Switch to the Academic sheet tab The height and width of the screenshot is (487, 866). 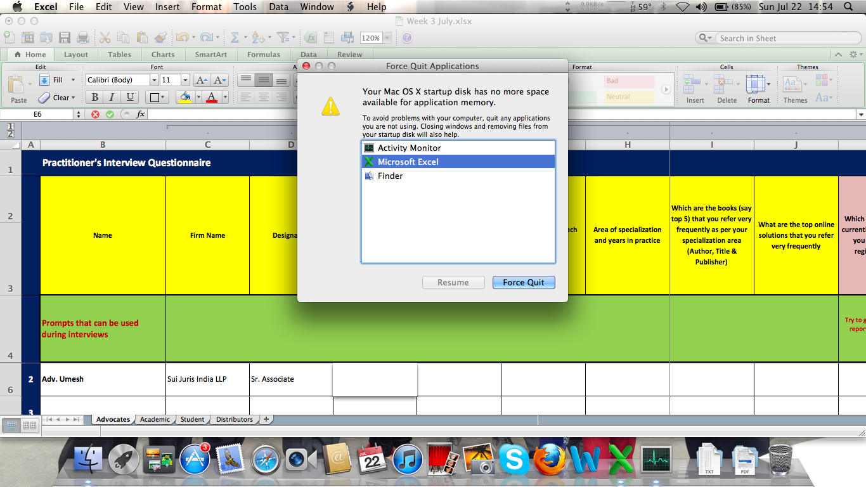tap(155, 419)
